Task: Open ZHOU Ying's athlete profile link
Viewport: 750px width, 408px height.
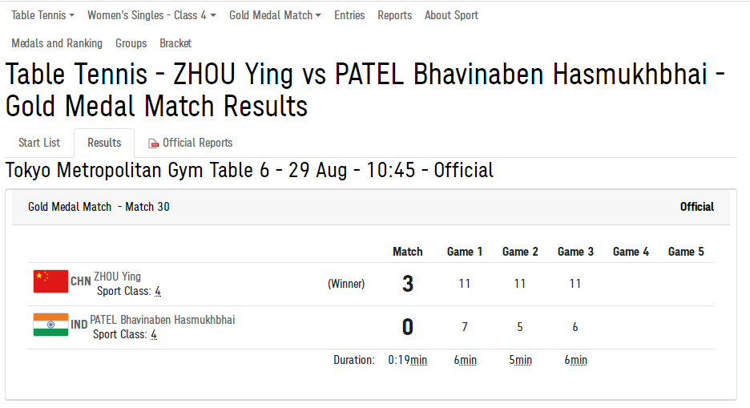Action: (x=117, y=277)
